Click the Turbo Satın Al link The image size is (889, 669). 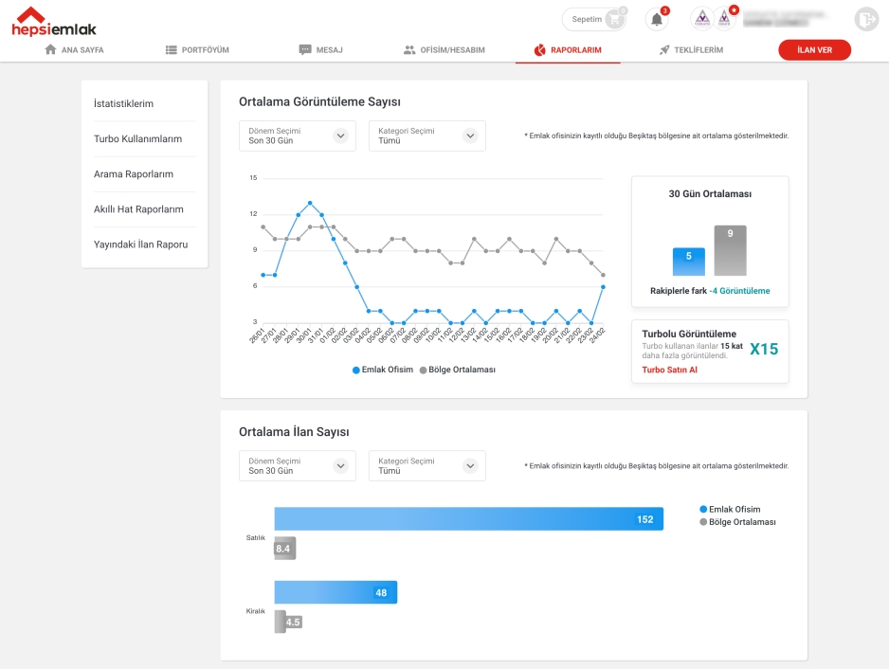[669, 370]
